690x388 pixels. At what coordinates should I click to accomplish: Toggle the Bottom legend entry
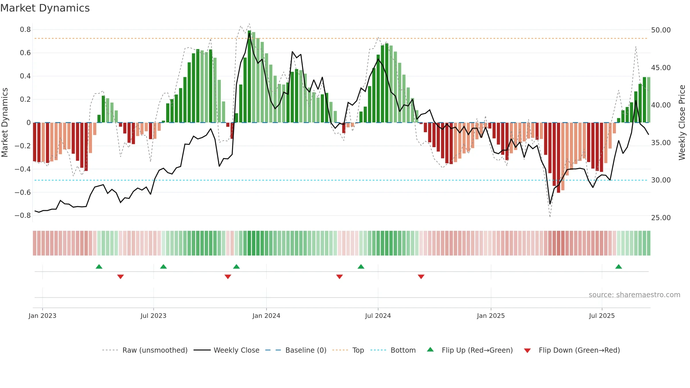tap(393, 350)
